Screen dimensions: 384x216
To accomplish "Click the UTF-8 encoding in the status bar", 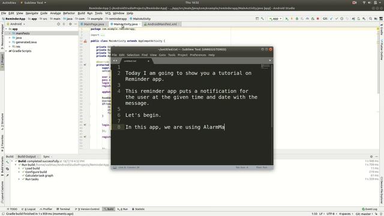I will (x=331, y=214).
